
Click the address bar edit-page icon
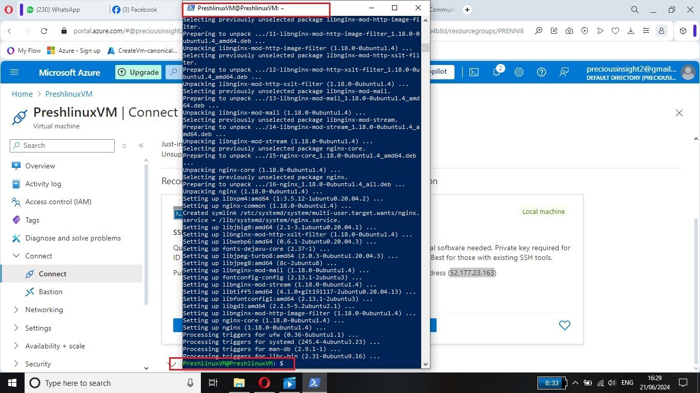click(554, 31)
